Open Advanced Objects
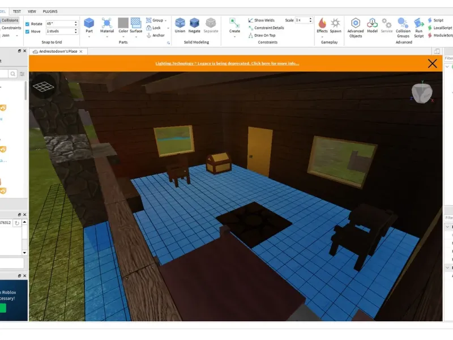 pyautogui.click(x=356, y=28)
